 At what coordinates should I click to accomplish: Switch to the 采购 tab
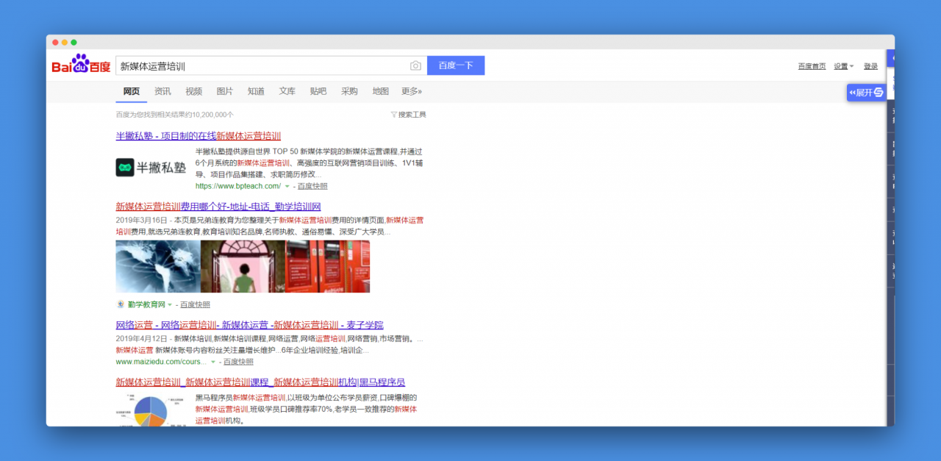coord(349,91)
